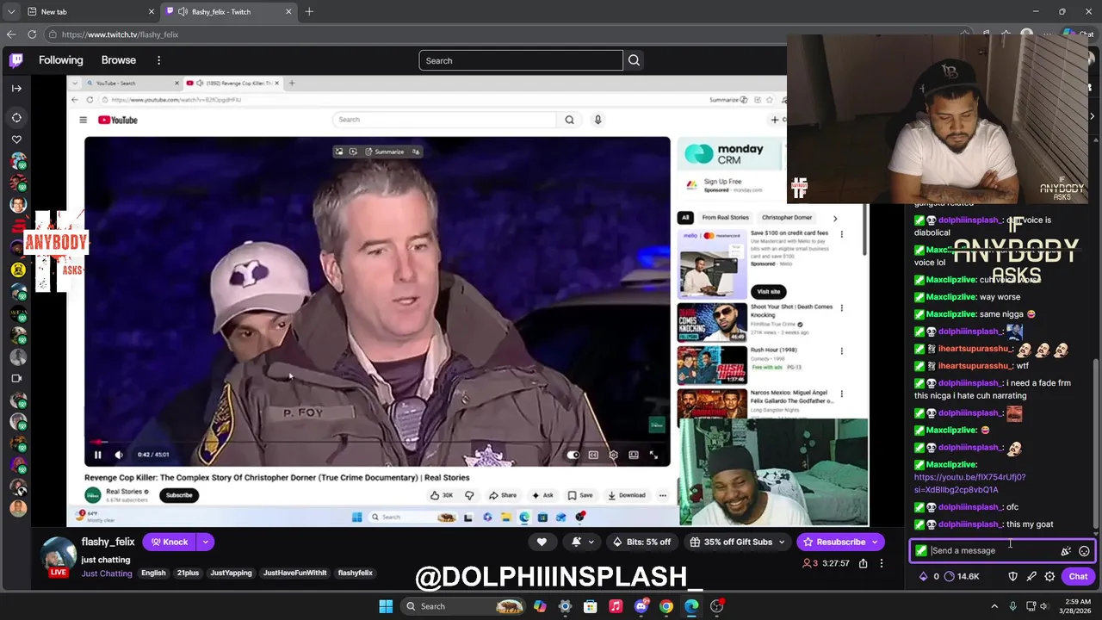
Task: Open the Following page
Action: [x=60, y=60]
